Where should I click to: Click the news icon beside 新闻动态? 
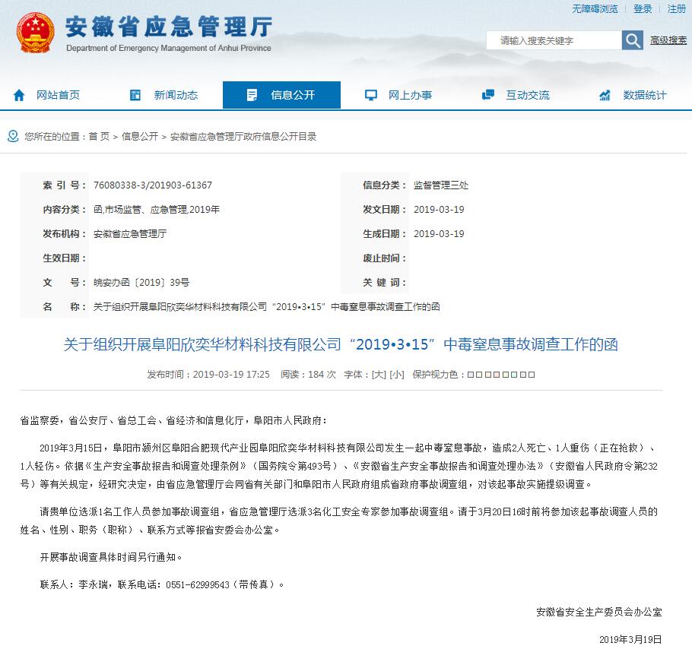[135, 95]
